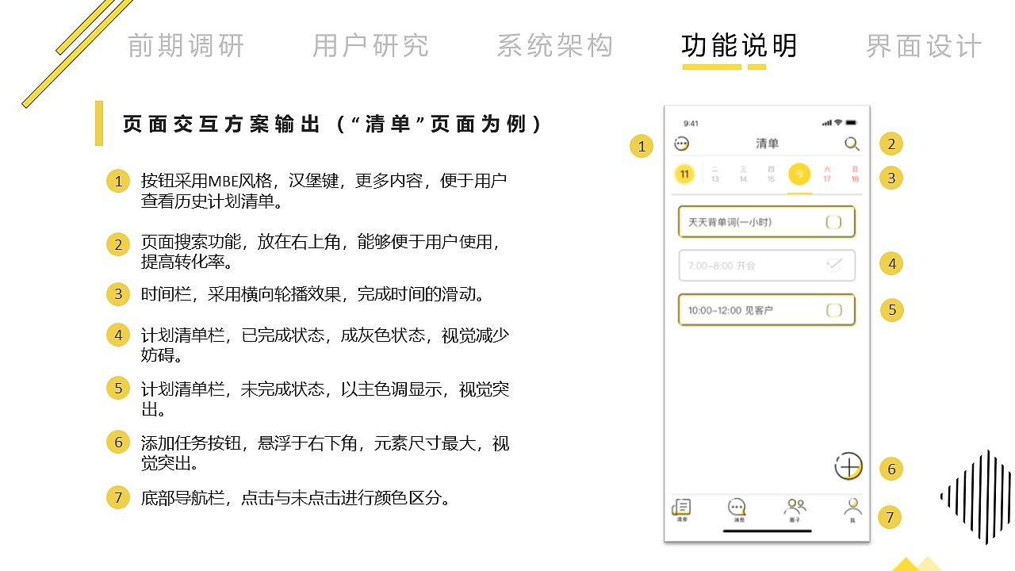
Task: Open the 我 profile icon in the bottom bar
Action: click(852, 507)
